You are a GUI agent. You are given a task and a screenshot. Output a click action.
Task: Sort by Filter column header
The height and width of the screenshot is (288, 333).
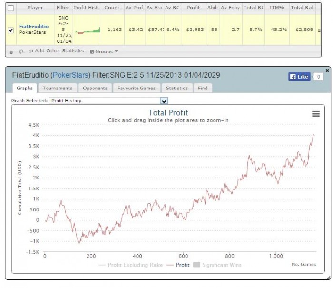click(x=63, y=8)
